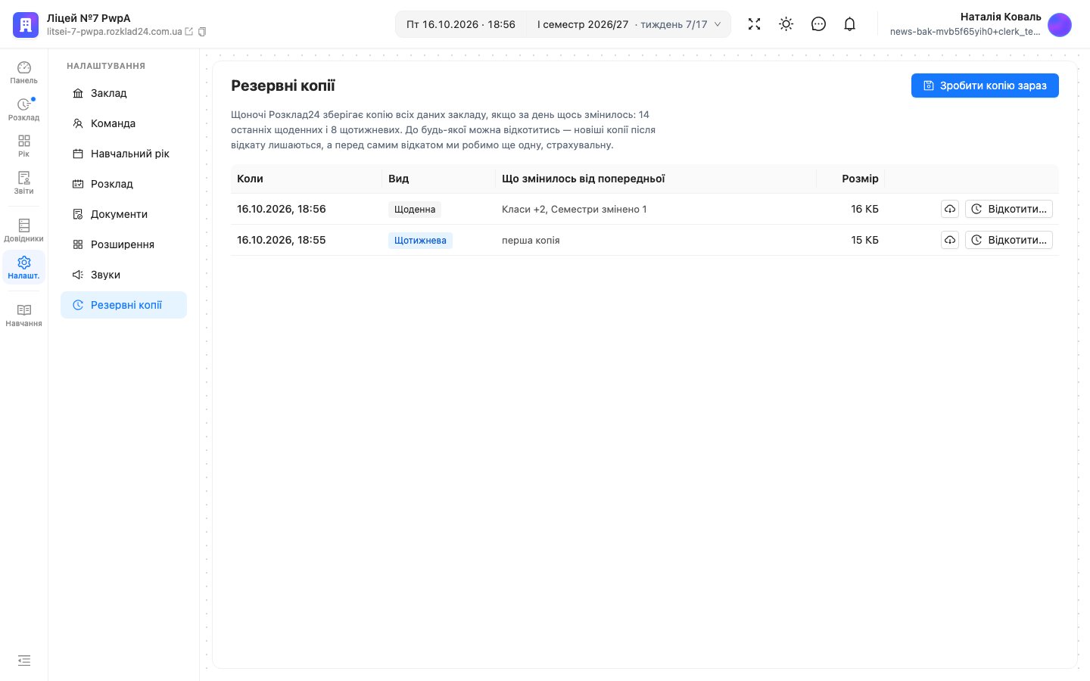Screen dimensions: 1090x681
Task: Open Документи settings section
Action: point(123,214)
